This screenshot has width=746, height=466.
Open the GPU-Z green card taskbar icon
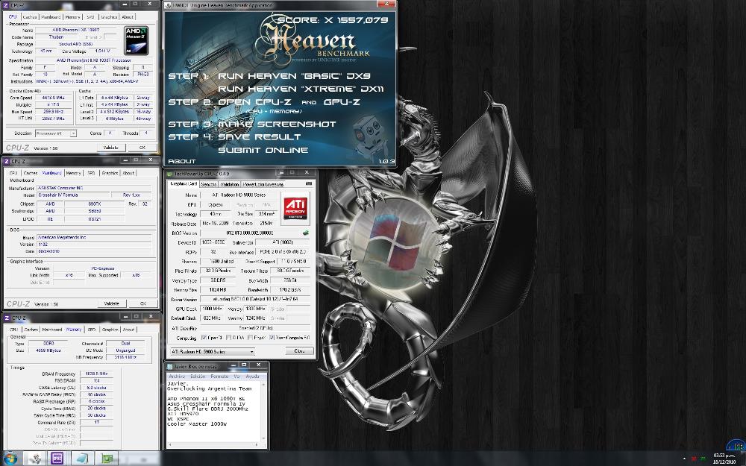tap(107, 459)
